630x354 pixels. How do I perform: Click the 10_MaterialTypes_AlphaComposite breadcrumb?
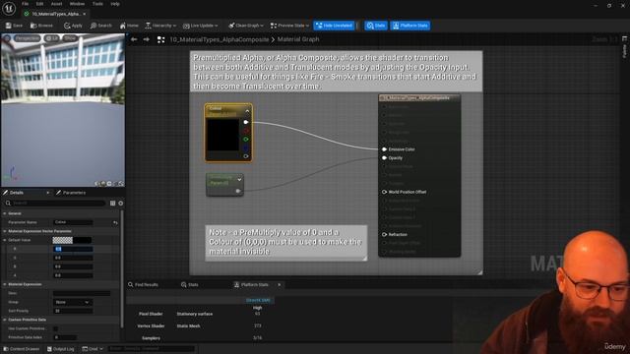tap(220, 39)
